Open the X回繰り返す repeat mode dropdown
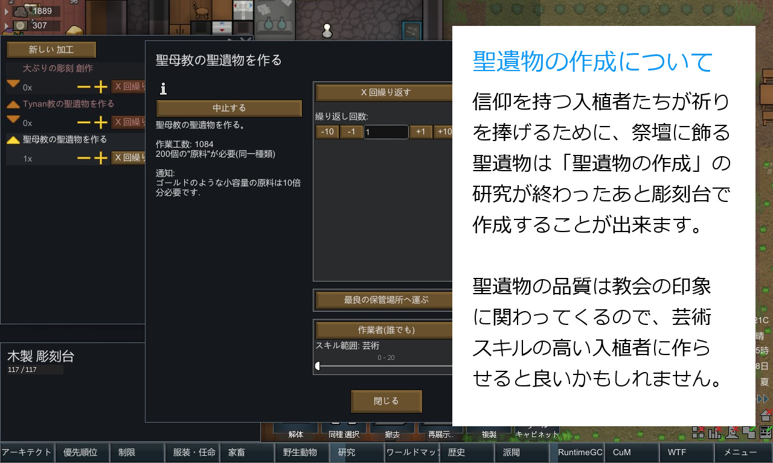The width and height of the screenshot is (773, 463). click(386, 92)
